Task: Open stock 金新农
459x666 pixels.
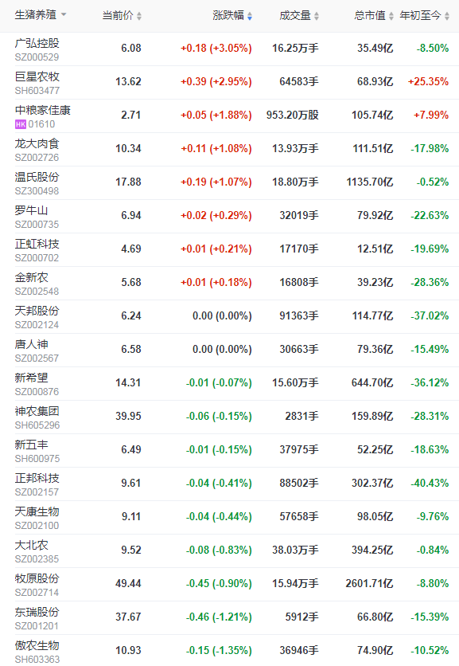Action: (31, 278)
